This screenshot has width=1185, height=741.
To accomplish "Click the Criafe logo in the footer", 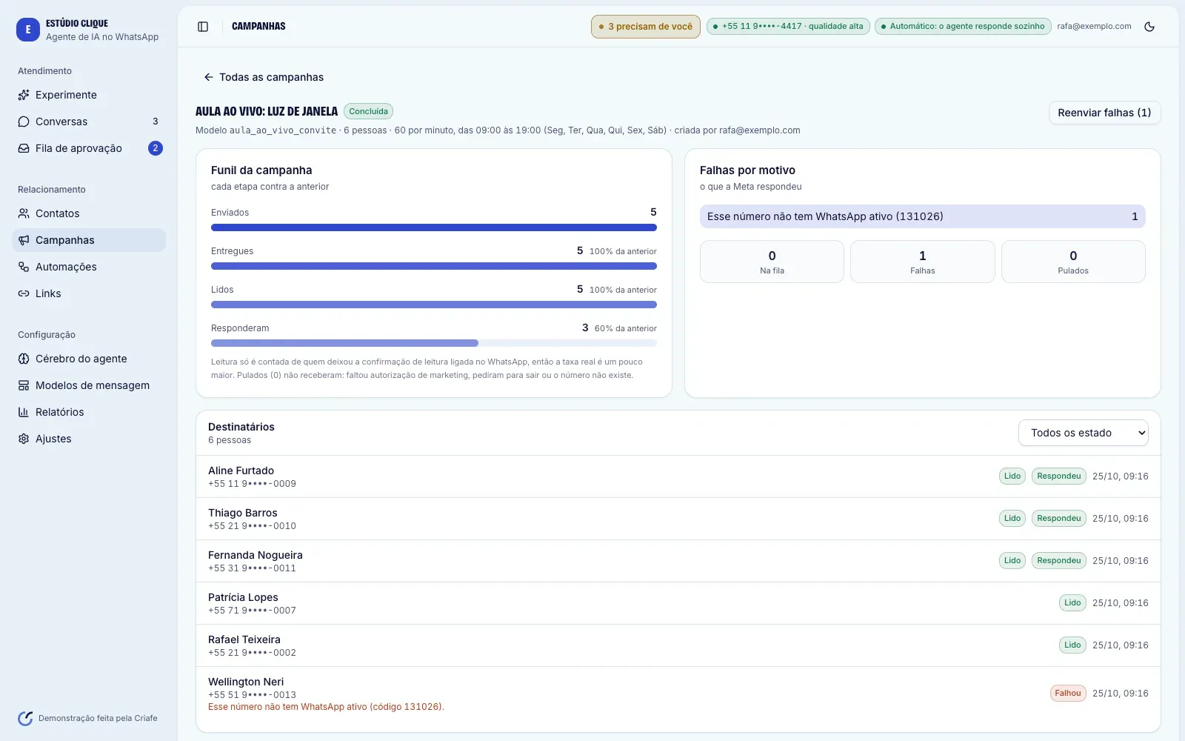I will pyautogui.click(x=25, y=718).
